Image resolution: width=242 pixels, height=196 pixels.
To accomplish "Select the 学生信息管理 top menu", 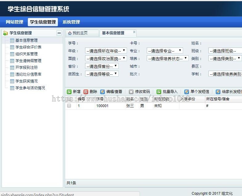I will pyautogui.click(x=43, y=22).
